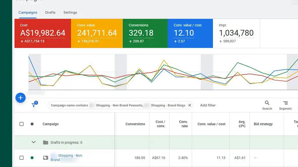Image resolution: width=298 pixels, height=167 pixels.
Task: Click the Shopping campaign tag icon
Action: pos(46,158)
